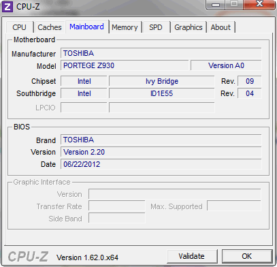Switch to the CPU tab

click(20, 27)
